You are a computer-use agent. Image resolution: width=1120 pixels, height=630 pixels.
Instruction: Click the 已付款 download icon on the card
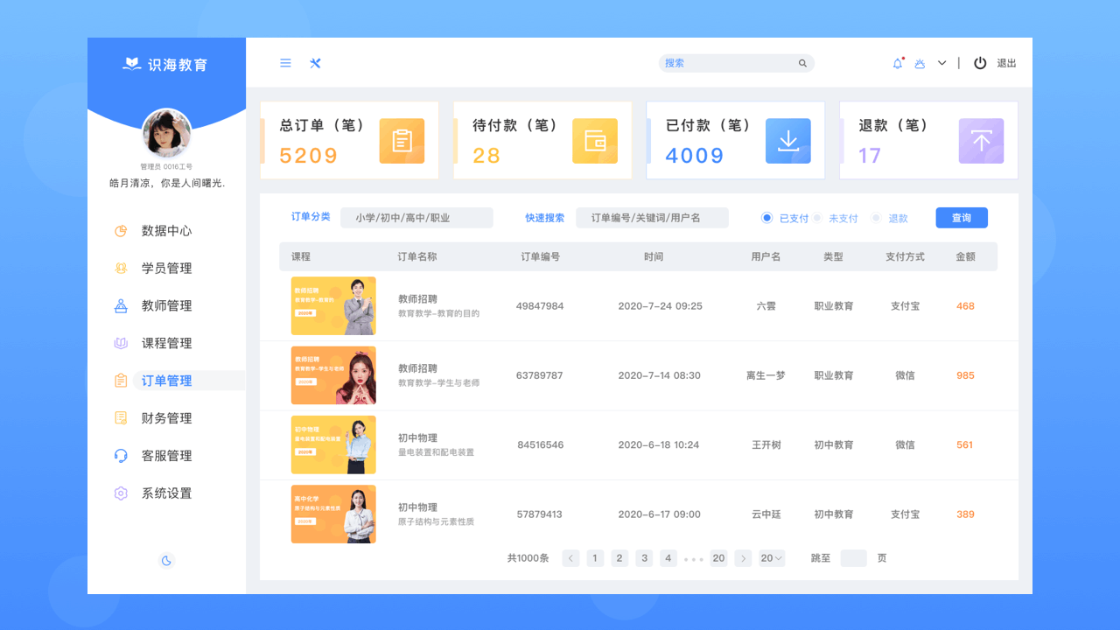pos(788,140)
